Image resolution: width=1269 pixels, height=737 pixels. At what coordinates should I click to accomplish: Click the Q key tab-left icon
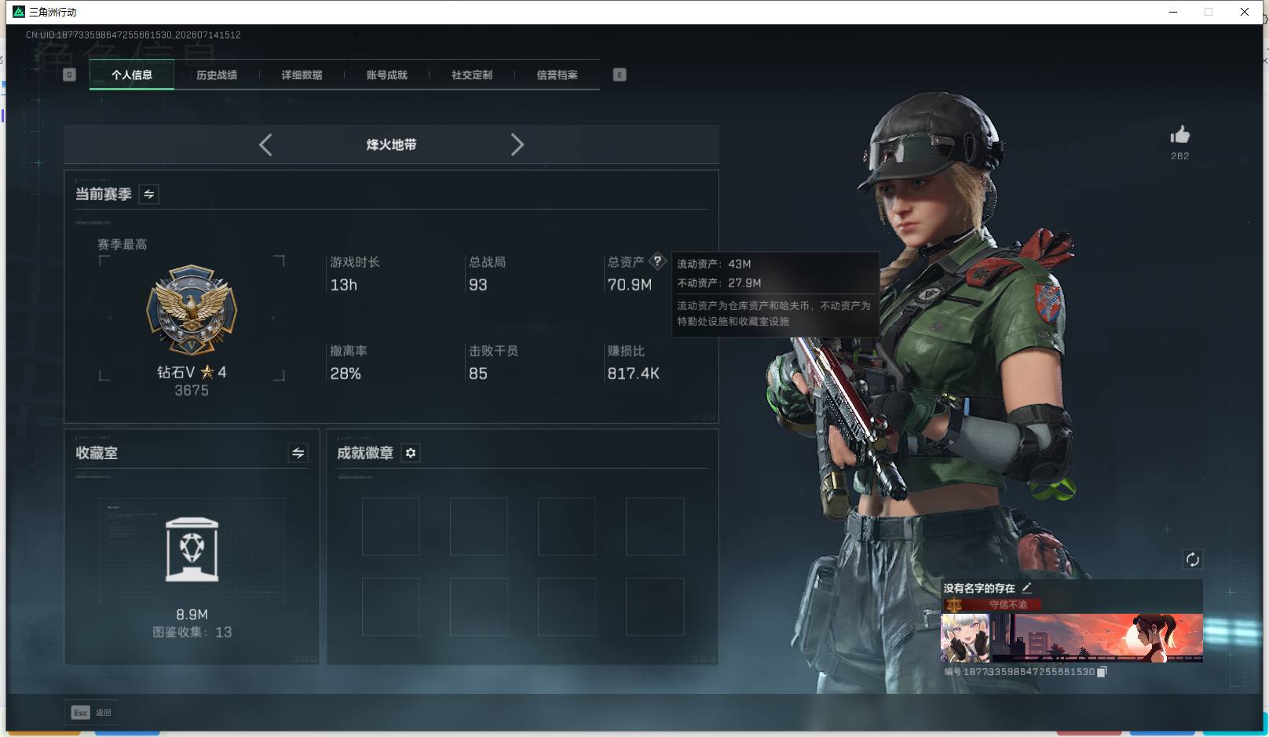[69, 75]
